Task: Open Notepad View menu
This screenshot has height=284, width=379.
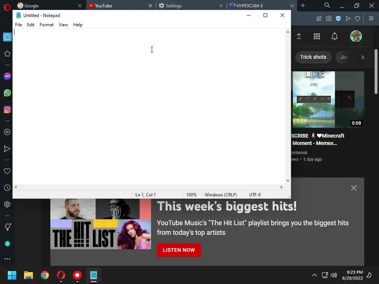Action: 63,25
